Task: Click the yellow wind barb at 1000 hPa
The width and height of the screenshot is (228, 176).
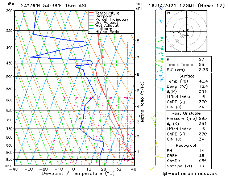Action: [x=153, y=168]
